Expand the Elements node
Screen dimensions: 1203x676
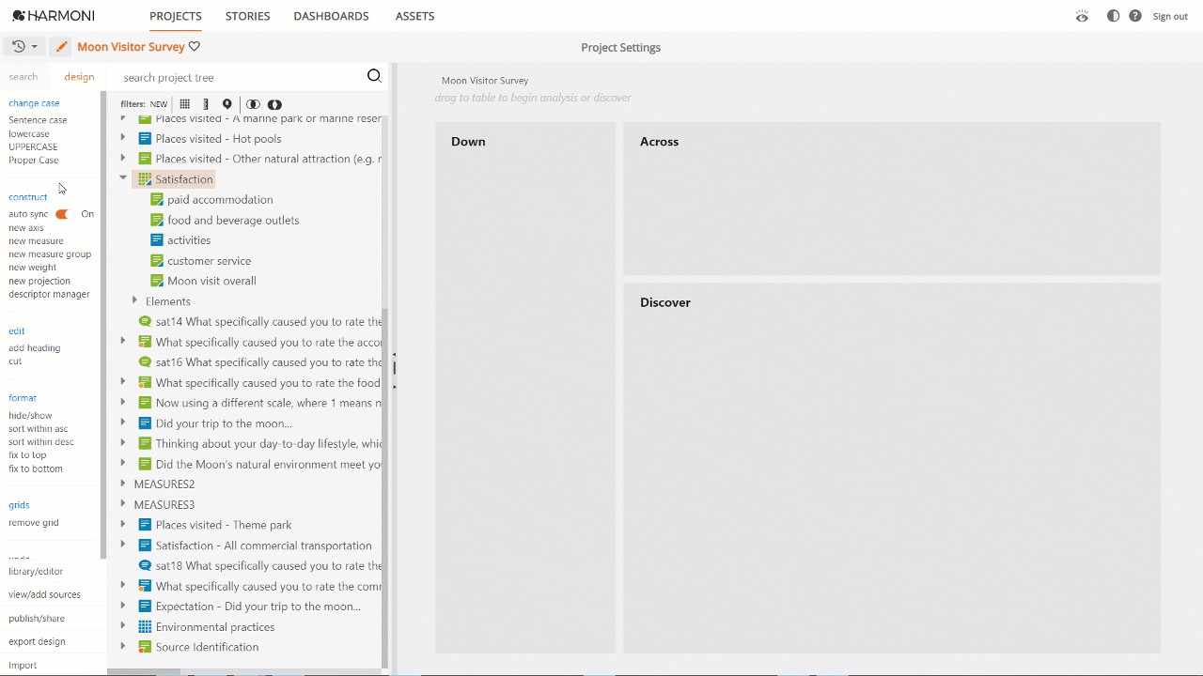134,300
